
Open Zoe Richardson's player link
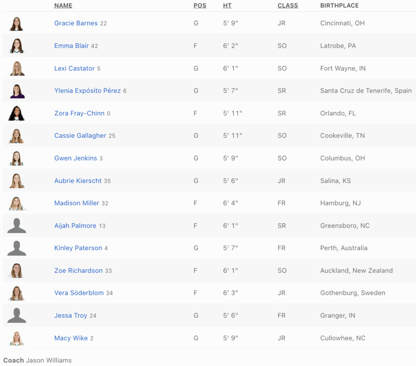pyautogui.click(x=78, y=271)
